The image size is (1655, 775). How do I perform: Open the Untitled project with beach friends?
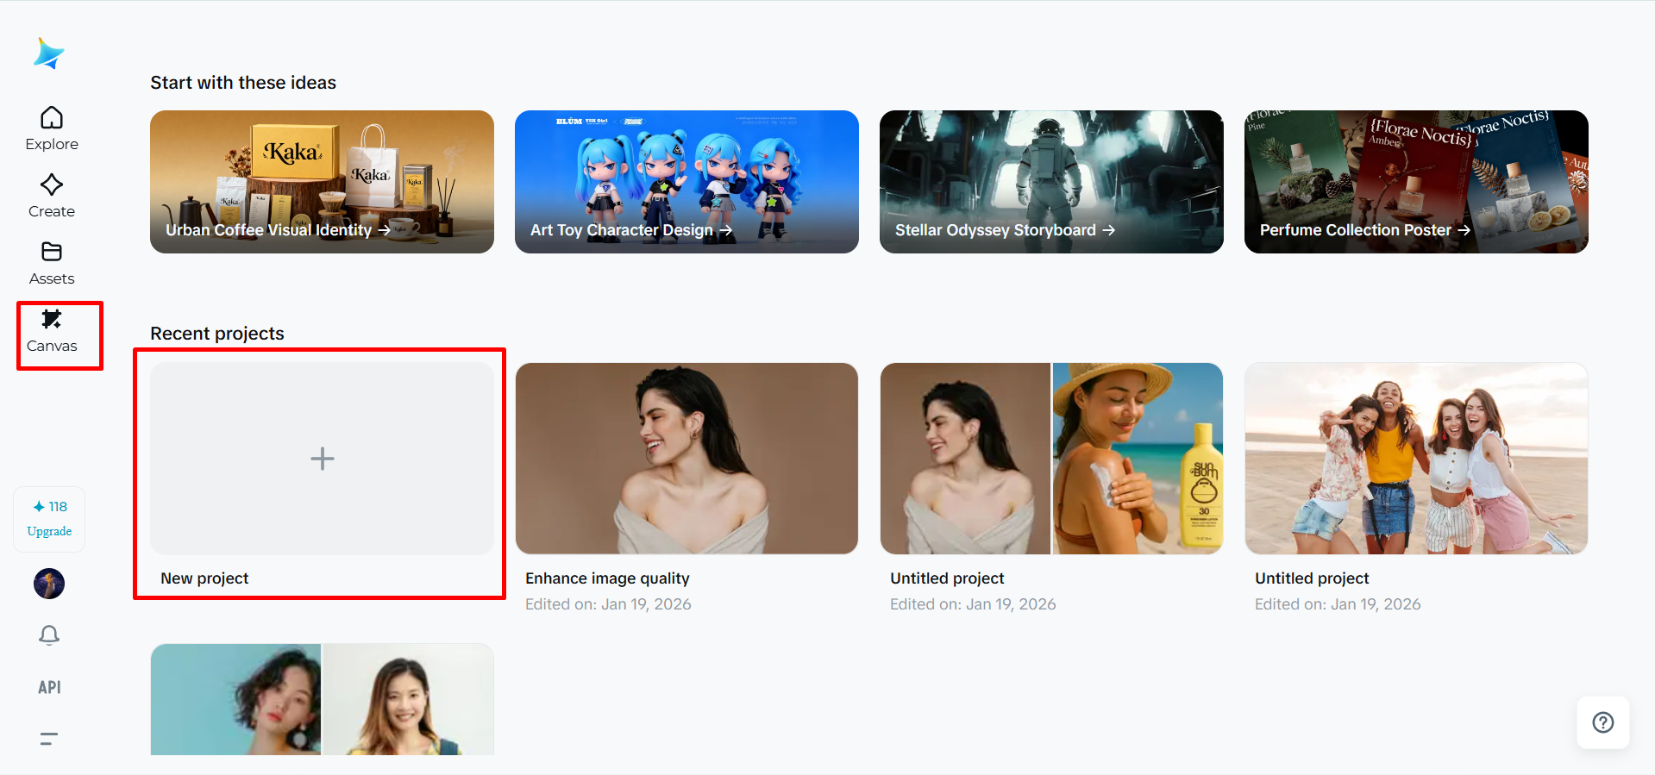tap(1416, 459)
